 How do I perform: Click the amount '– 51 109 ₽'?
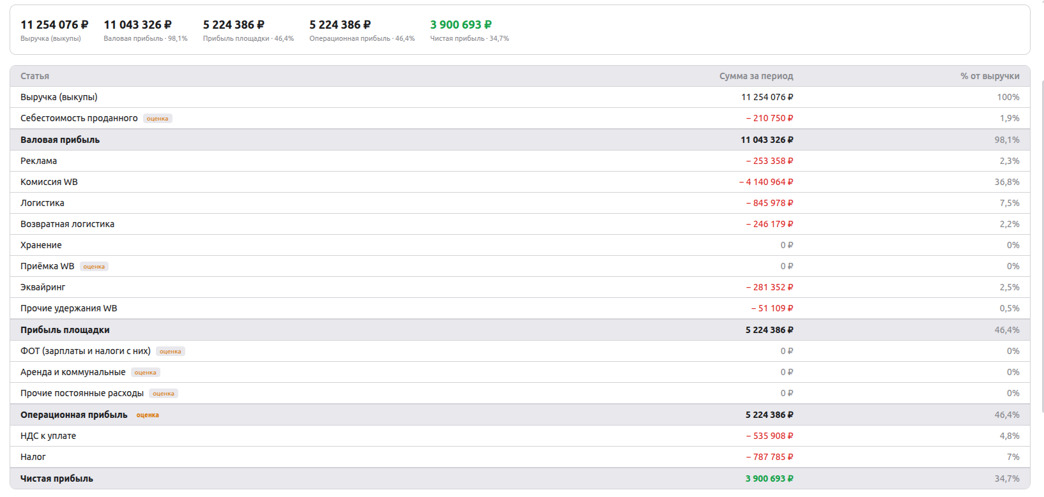click(772, 308)
